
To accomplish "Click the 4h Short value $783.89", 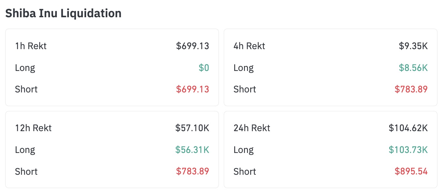I will pyautogui.click(x=411, y=89).
